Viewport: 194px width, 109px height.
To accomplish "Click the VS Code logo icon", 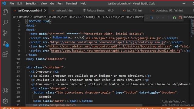I will click(x=4, y=3).
